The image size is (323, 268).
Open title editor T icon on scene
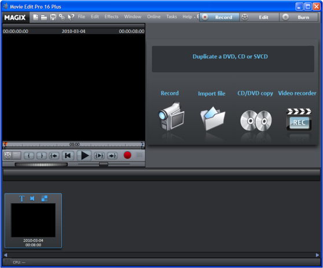point(21,199)
